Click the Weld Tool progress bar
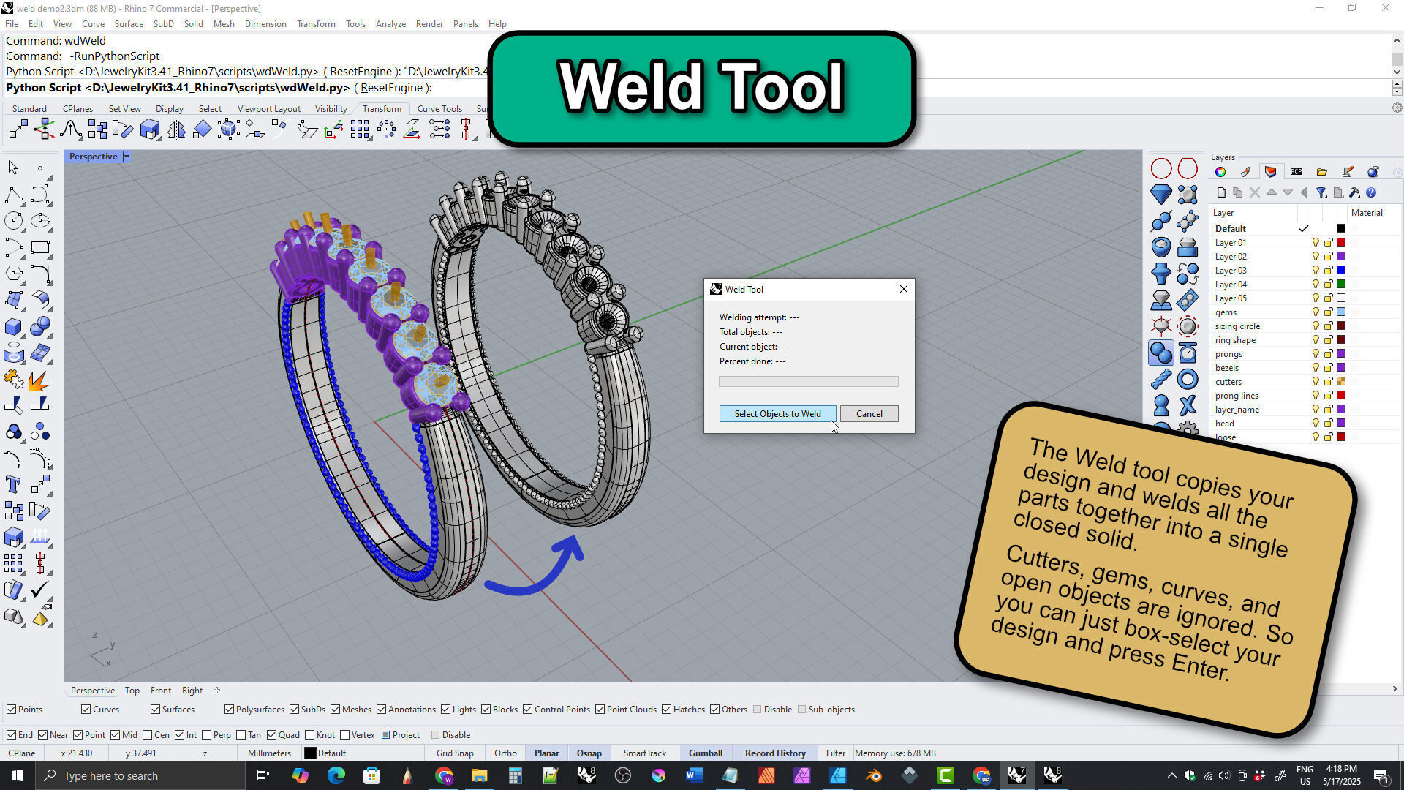The image size is (1404, 790). [808, 382]
